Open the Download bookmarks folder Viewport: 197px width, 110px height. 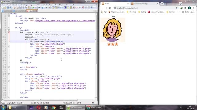131,12
